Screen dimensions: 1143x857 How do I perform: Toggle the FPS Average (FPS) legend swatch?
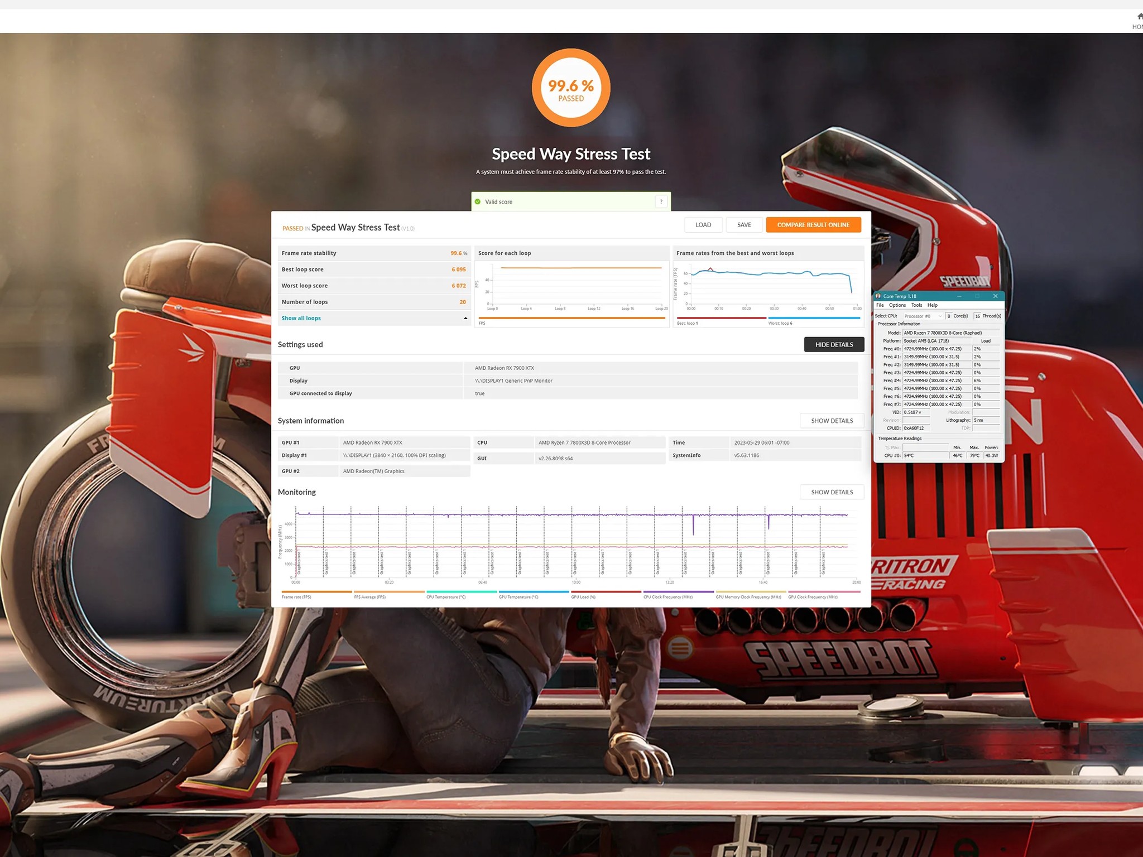pos(389,591)
